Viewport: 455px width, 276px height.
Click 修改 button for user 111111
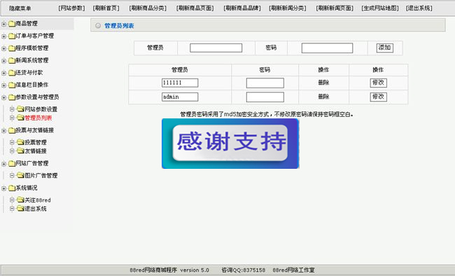point(379,83)
